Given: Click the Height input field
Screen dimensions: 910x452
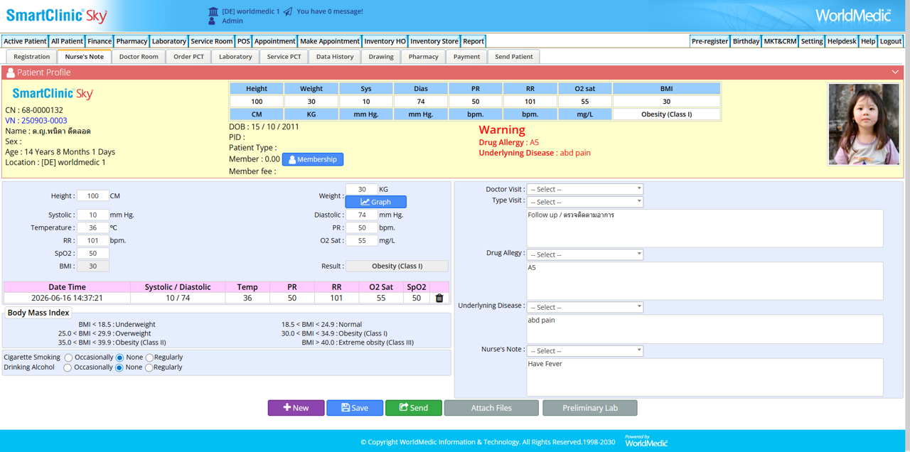Looking at the screenshot, I should [x=92, y=196].
